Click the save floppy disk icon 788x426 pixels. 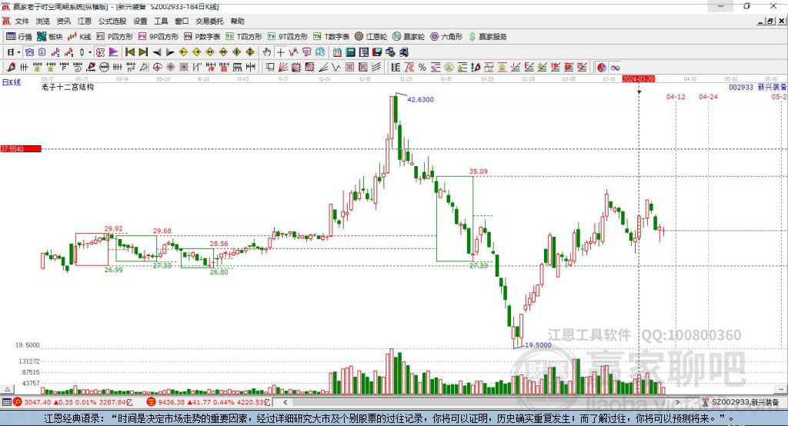[x=377, y=52]
